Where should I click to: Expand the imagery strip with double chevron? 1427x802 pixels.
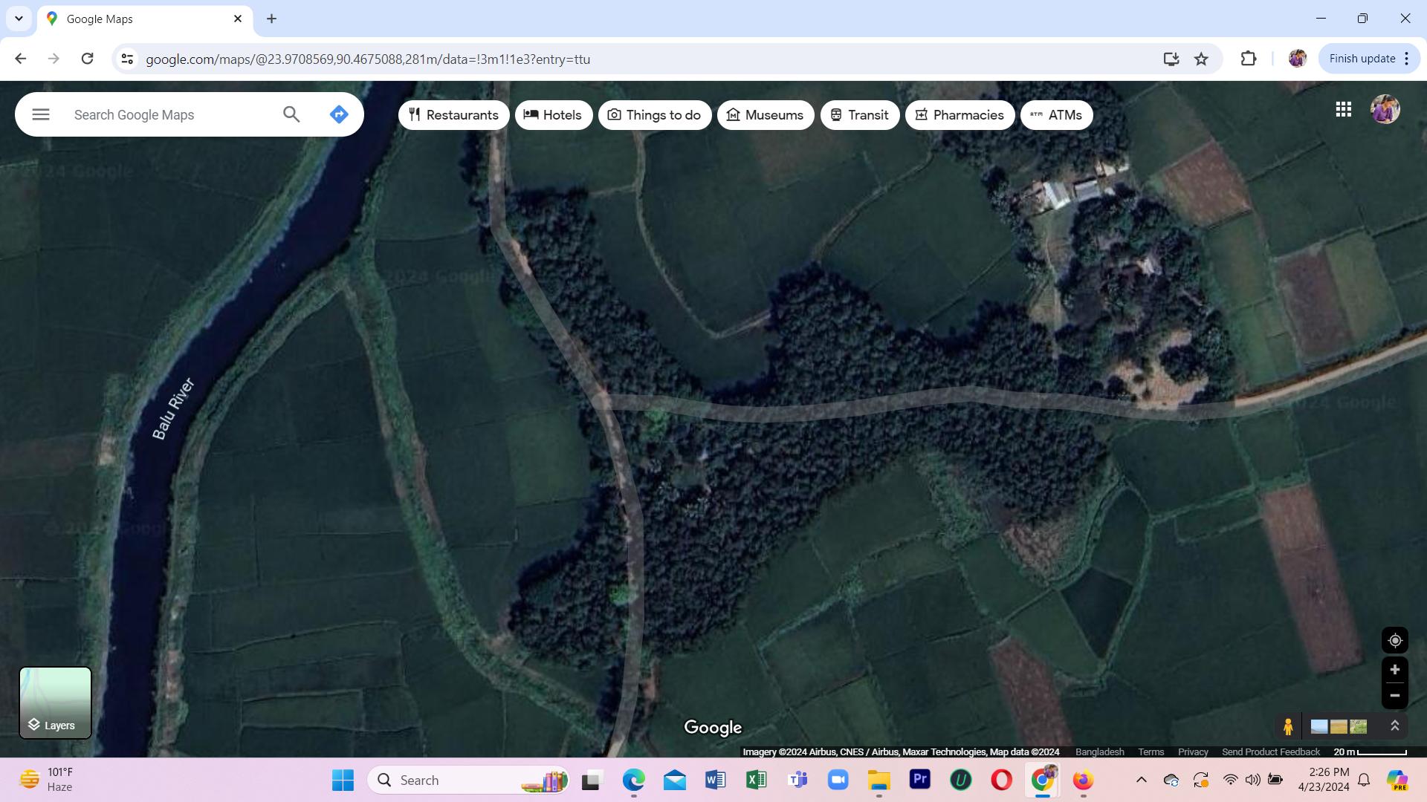tap(1395, 726)
